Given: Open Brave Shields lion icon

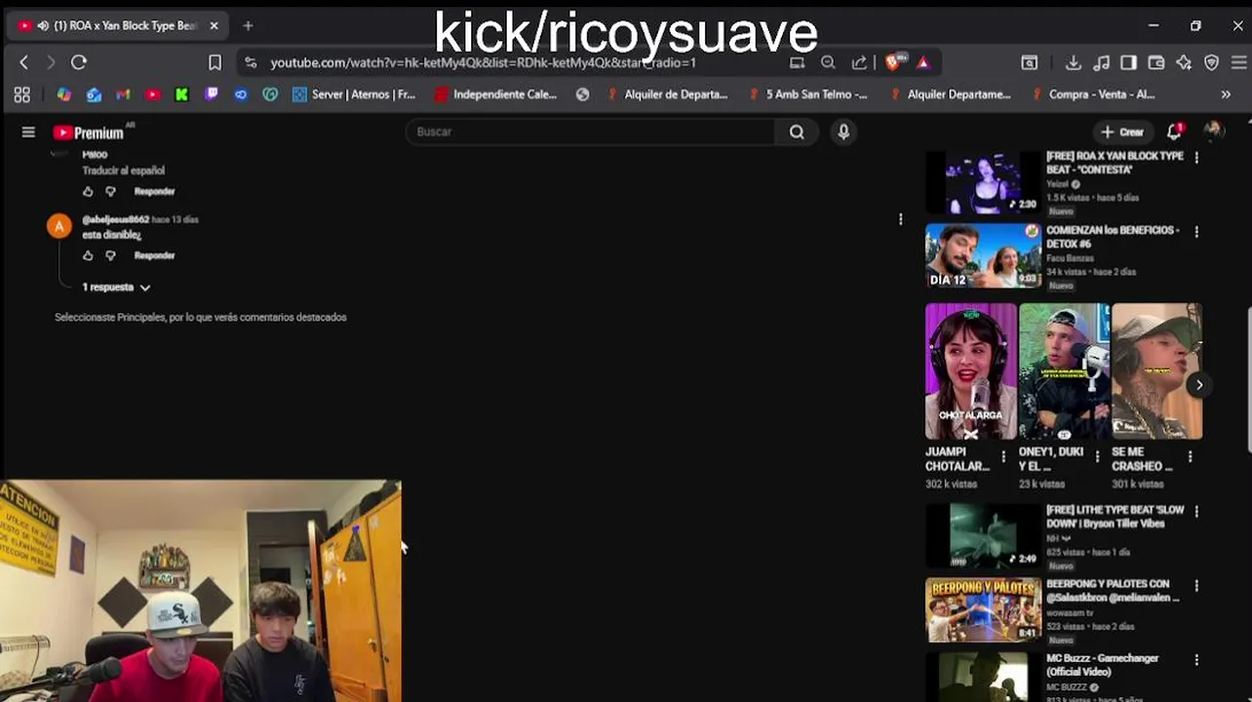Looking at the screenshot, I should pos(893,62).
